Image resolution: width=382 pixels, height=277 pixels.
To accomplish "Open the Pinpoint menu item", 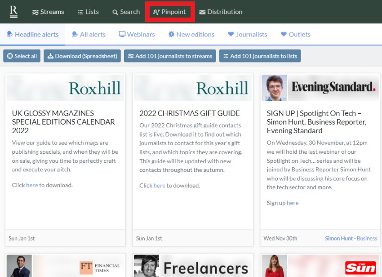I will (x=169, y=12).
